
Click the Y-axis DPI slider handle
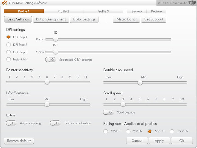click(55, 52)
